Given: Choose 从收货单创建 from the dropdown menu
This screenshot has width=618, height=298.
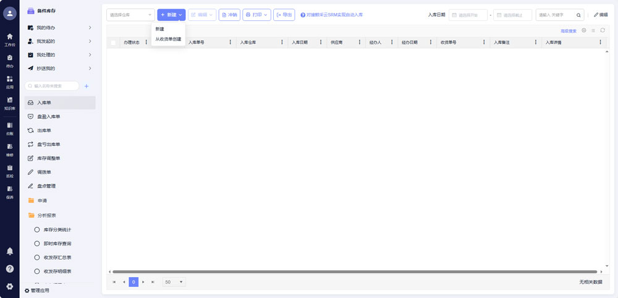Looking at the screenshot, I should point(168,39).
